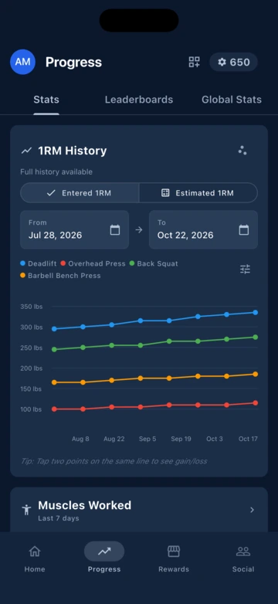Tap the QR code add icon
The image size is (278, 604).
pyautogui.click(x=194, y=62)
